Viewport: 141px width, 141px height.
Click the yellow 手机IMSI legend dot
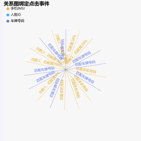point(8,9)
